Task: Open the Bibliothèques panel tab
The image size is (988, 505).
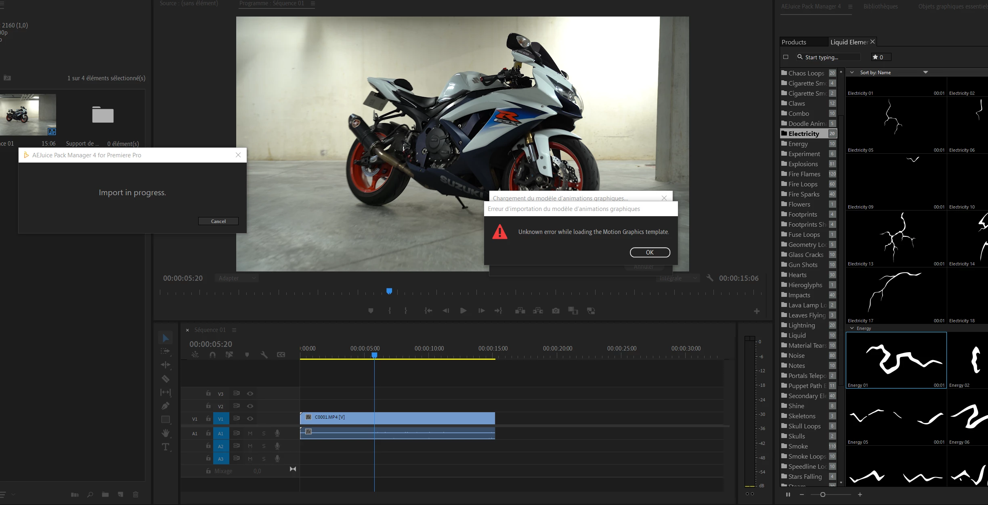Action: pos(880,6)
